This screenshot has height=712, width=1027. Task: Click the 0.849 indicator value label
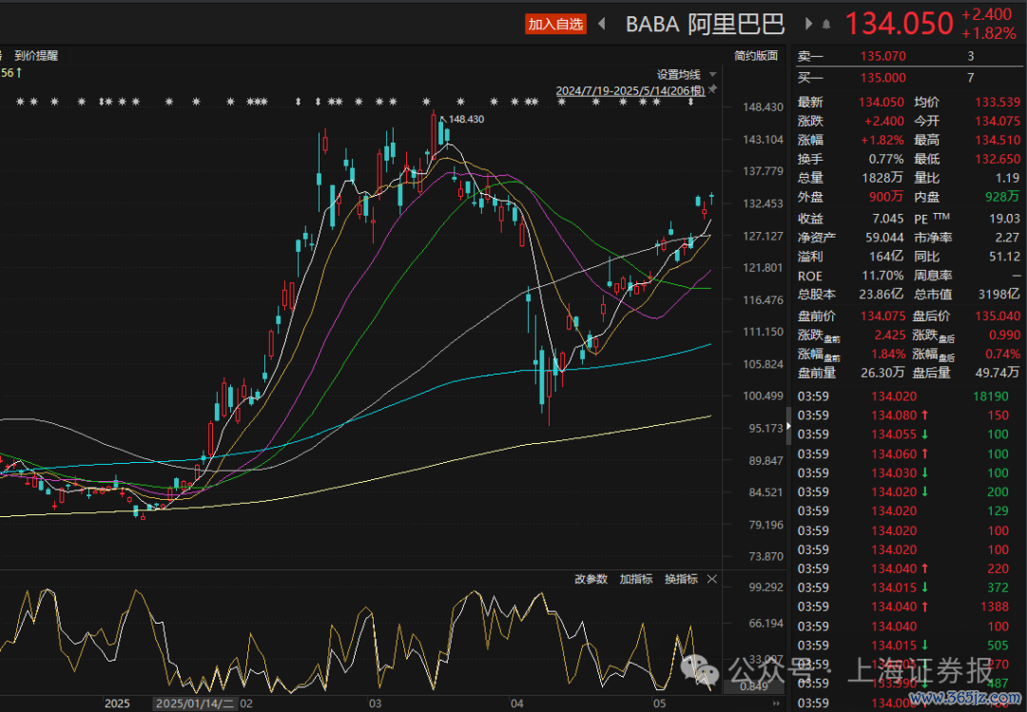[x=753, y=686]
